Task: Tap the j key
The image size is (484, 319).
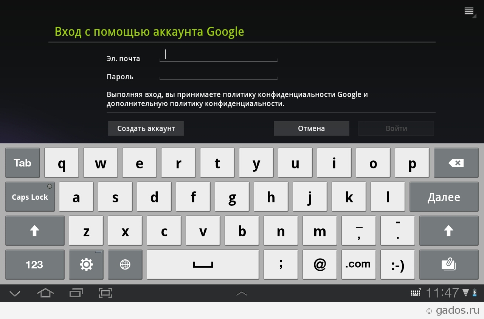Action: [x=310, y=197]
